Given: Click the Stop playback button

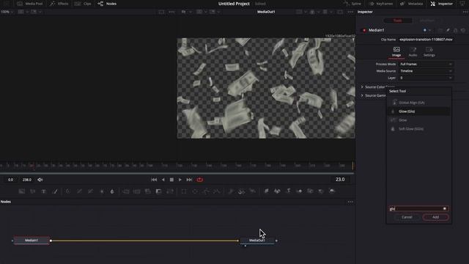Looking at the screenshot, I should click(171, 180).
